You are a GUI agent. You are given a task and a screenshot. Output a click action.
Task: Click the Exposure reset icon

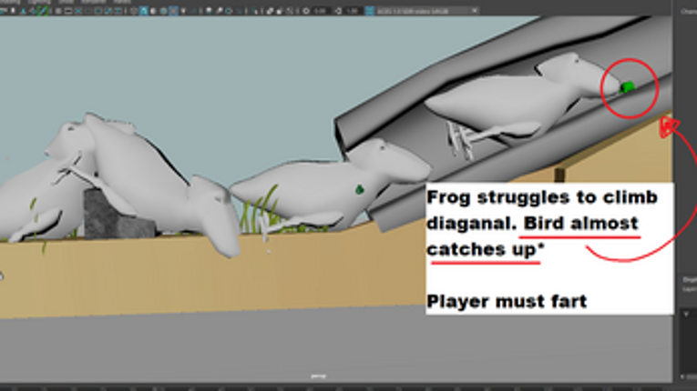click(x=306, y=11)
